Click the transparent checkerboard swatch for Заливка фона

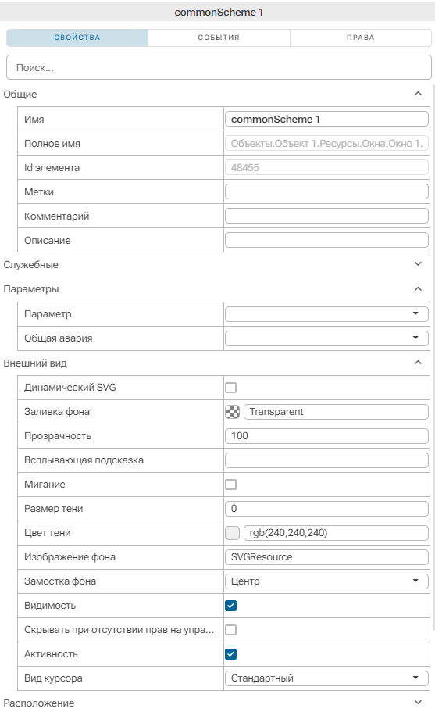[232, 412]
